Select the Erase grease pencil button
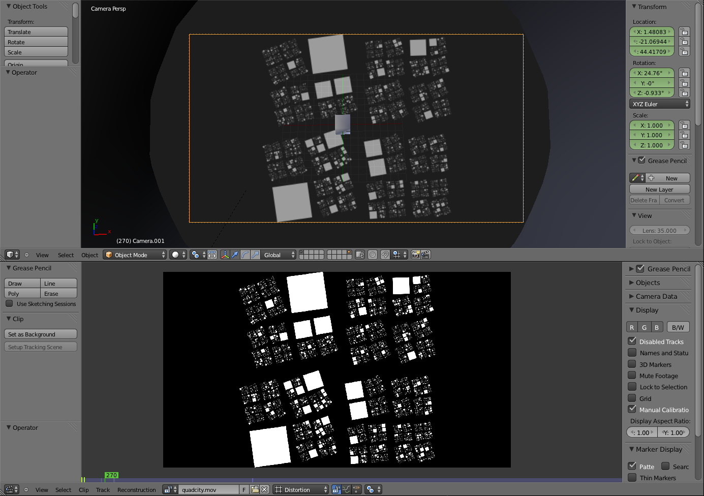 58,293
